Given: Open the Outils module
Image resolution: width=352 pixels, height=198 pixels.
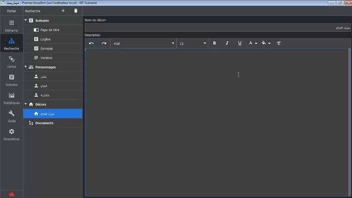Looking at the screenshot, I should coord(12,116).
